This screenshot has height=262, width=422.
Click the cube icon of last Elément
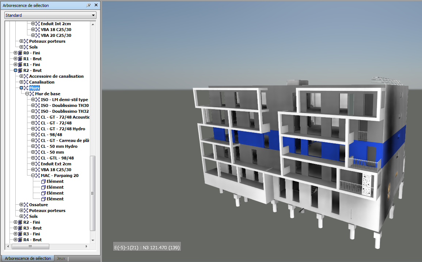[43, 199]
